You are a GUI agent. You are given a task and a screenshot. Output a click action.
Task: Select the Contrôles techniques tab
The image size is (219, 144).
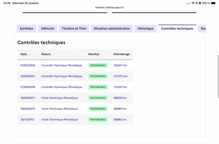[x=177, y=29]
